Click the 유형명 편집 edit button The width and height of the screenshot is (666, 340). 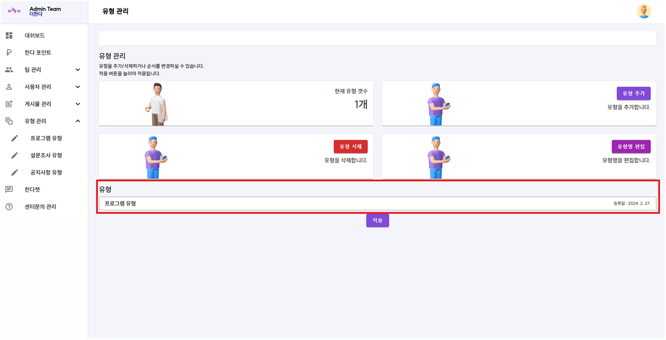tap(631, 146)
